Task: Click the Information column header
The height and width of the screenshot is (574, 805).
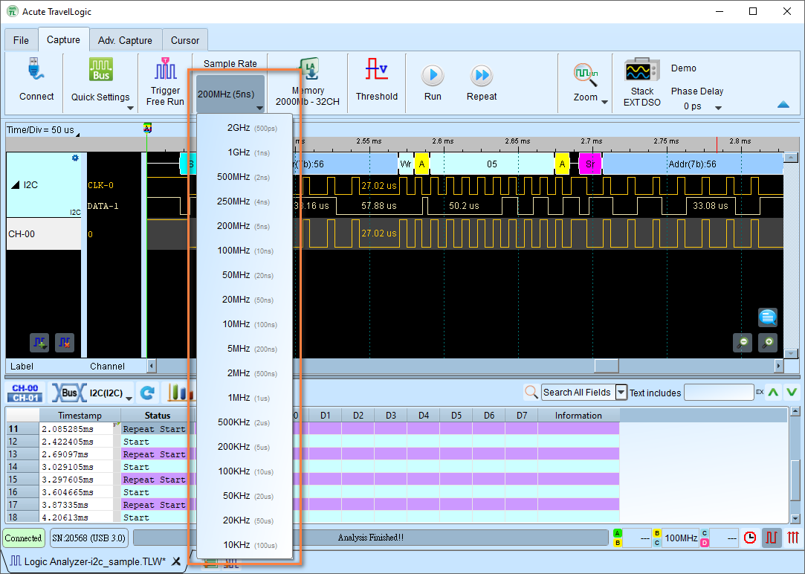Action: pyautogui.click(x=578, y=416)
